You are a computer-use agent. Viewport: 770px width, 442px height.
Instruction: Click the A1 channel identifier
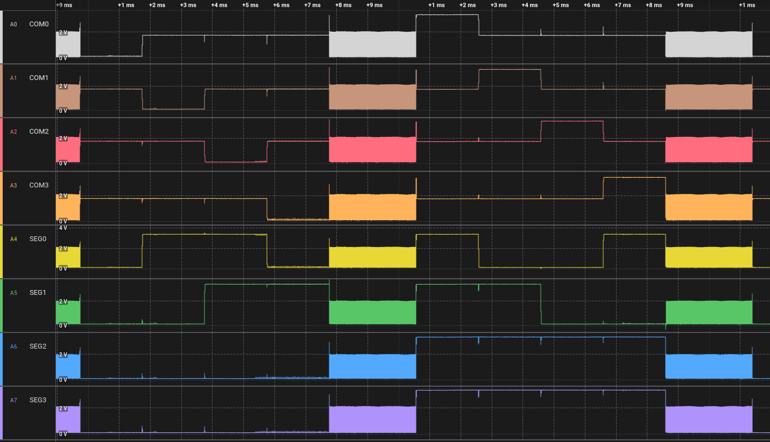click(13, 78)
